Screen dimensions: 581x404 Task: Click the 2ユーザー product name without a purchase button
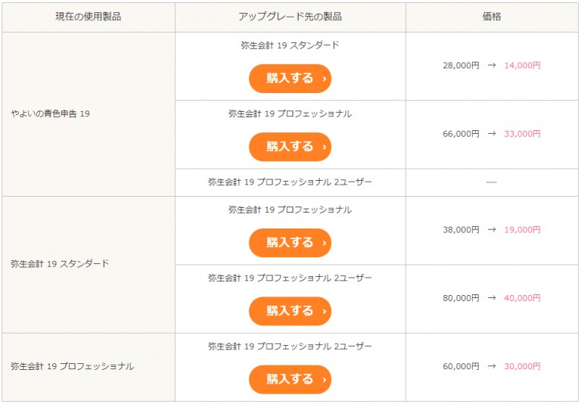[x=290, y=182]
